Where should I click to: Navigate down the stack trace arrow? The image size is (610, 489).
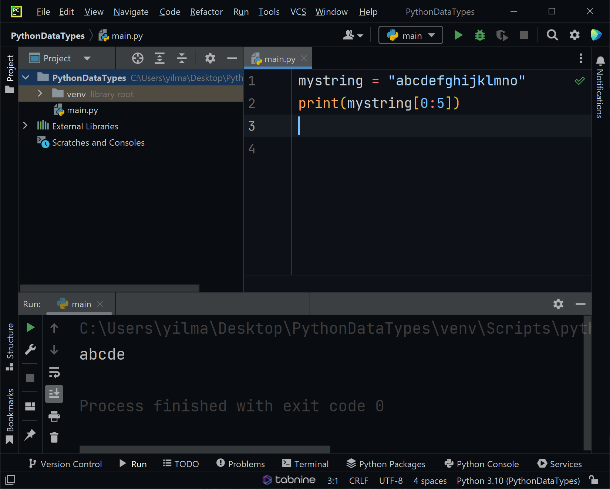54,350
